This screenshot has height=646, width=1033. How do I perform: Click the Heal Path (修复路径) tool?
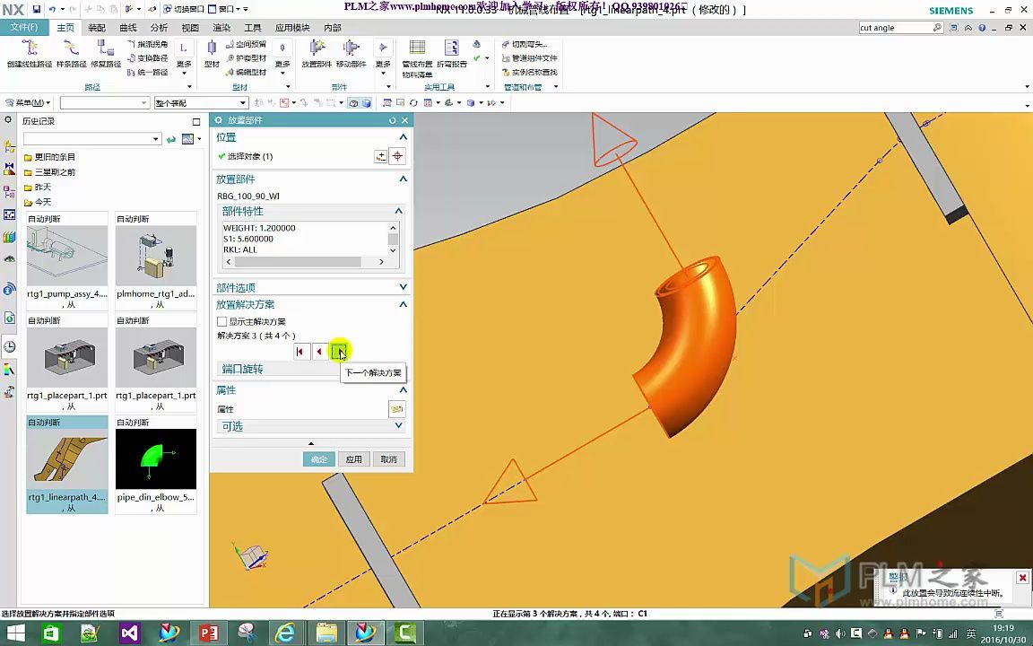(106, 54)
